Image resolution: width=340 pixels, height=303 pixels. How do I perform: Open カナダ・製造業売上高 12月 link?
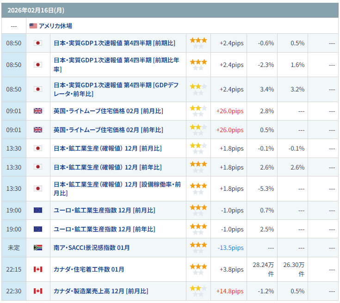(x=101, y=291)
